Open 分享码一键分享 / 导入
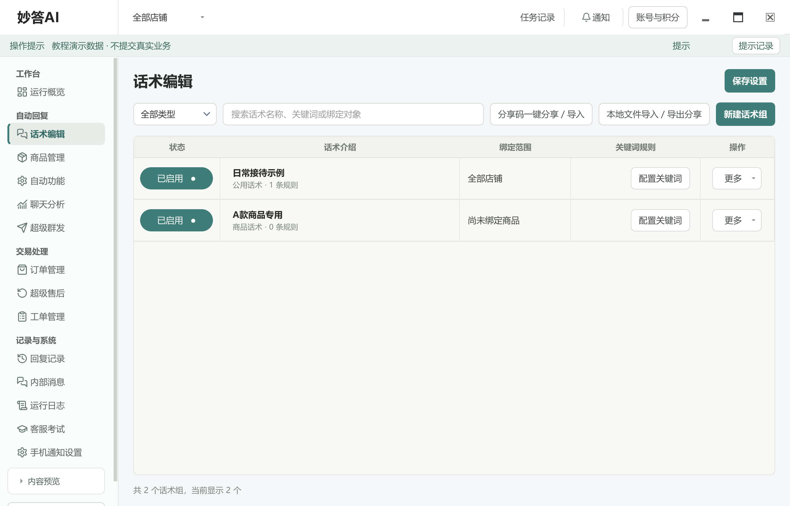The image size is (790, 506). pos(541,114)
